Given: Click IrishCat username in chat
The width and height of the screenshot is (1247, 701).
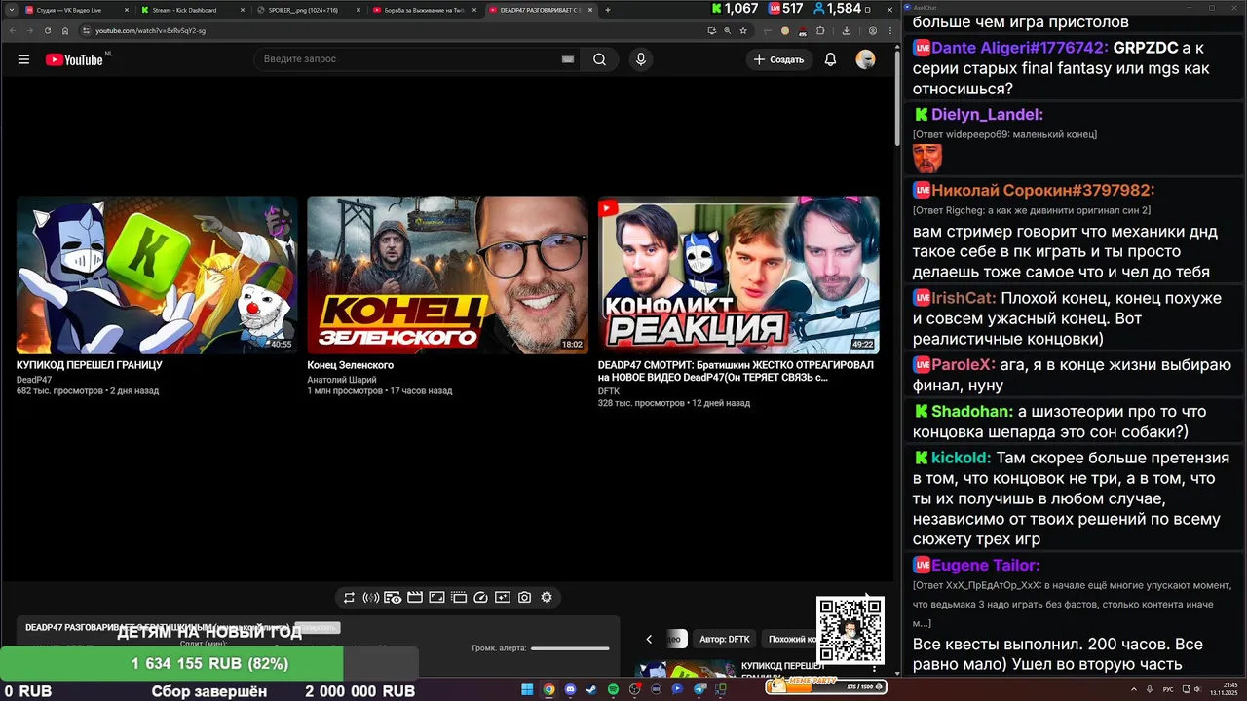Looking at the screenshot, I should click(x=962, y=298).
